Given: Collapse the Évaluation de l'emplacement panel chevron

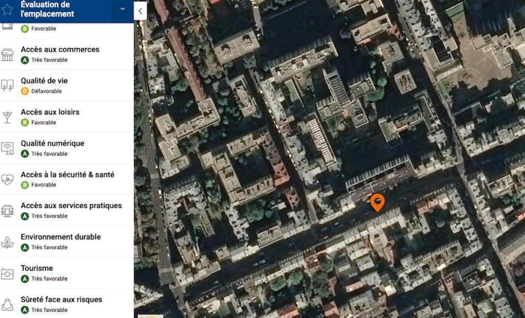Looking at the screenshot, I should pyautogui.click(x=123, y=9).
